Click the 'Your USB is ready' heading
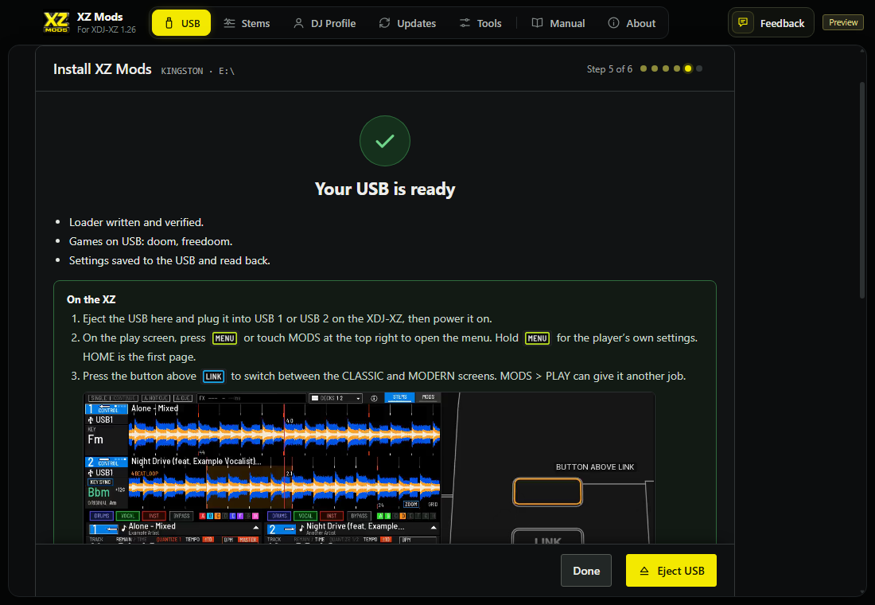This screenshot has width=875, height=605. [x=385, y=189]
